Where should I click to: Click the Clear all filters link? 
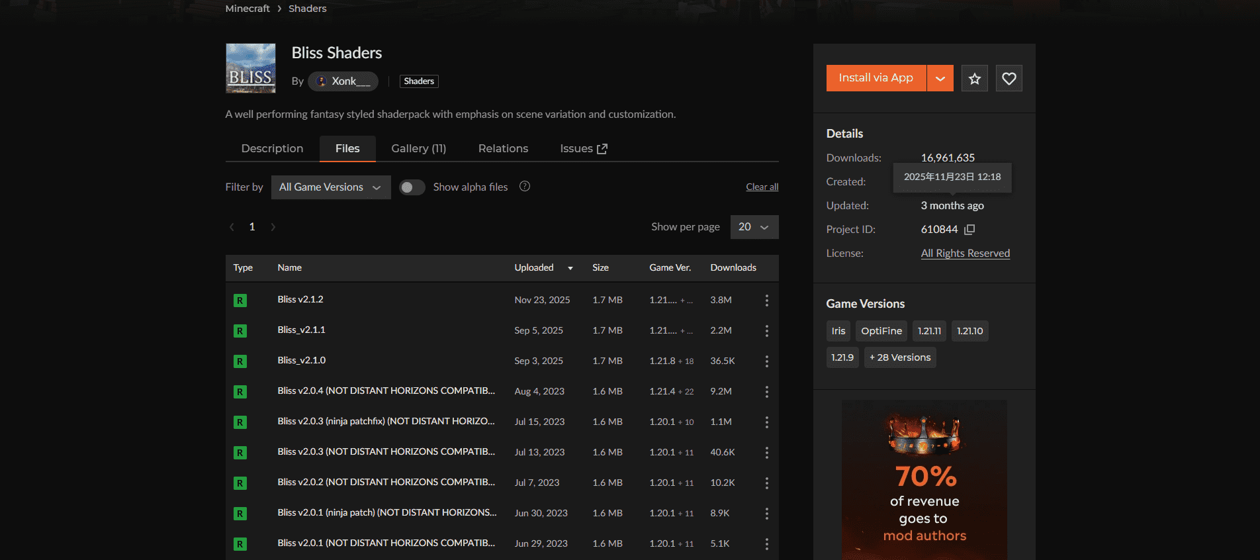pos(762,187)
